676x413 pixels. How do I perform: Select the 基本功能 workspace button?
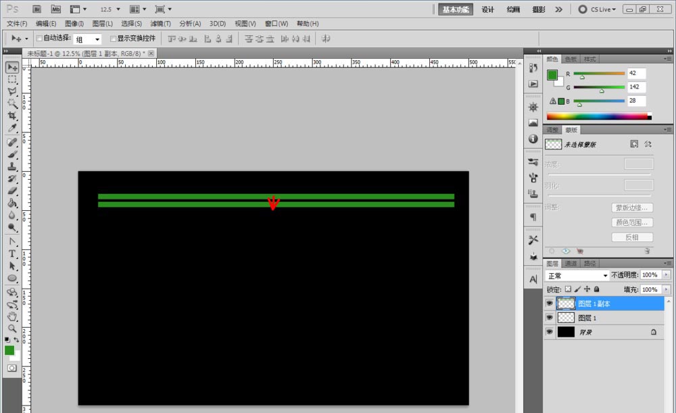[456, 9]
